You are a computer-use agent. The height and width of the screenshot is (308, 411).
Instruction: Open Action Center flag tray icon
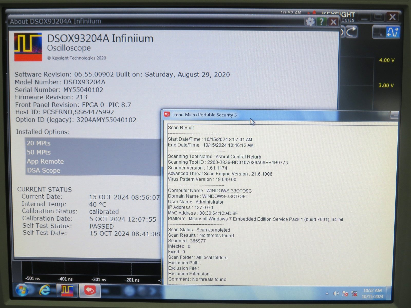[x=345, y=293]
